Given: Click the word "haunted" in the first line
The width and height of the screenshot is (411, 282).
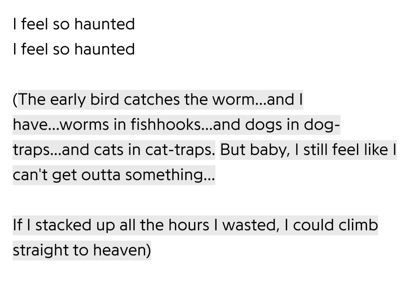Looking at the screenshot, I should click(105, 24).
